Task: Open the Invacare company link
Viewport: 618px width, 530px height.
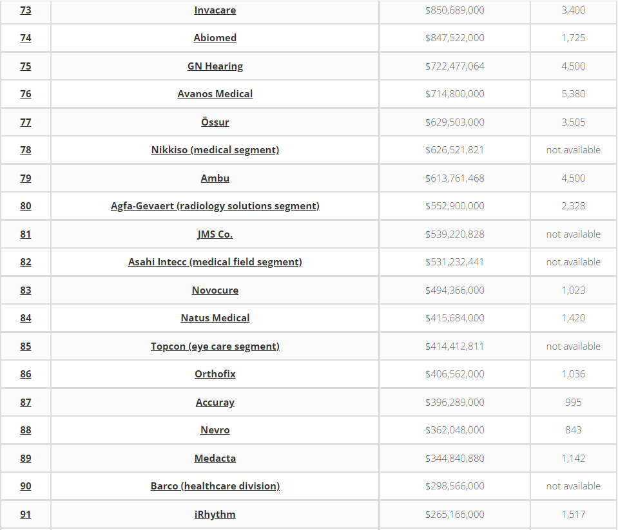Action: (x=215, y=10)
